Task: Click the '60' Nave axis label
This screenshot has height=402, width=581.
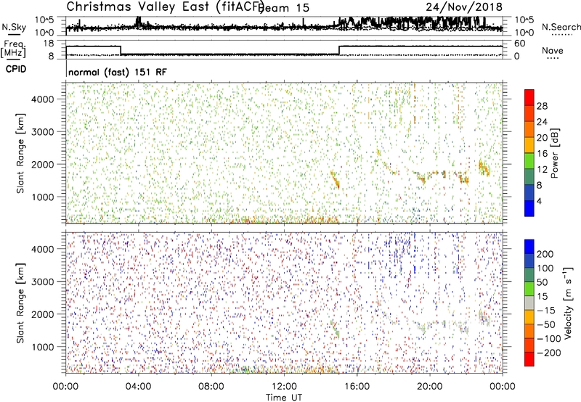Action: (520, 44)
